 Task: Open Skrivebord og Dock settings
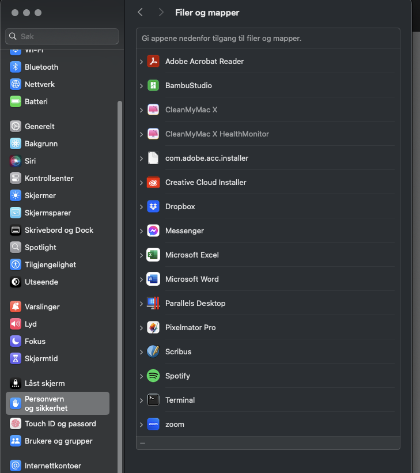tap(58, 230)
